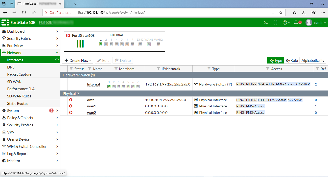Image resolution: width=328 pixels, height=177 pixels.
Task: Expand the Dashboard menu
Action: (x=30, y=31)
